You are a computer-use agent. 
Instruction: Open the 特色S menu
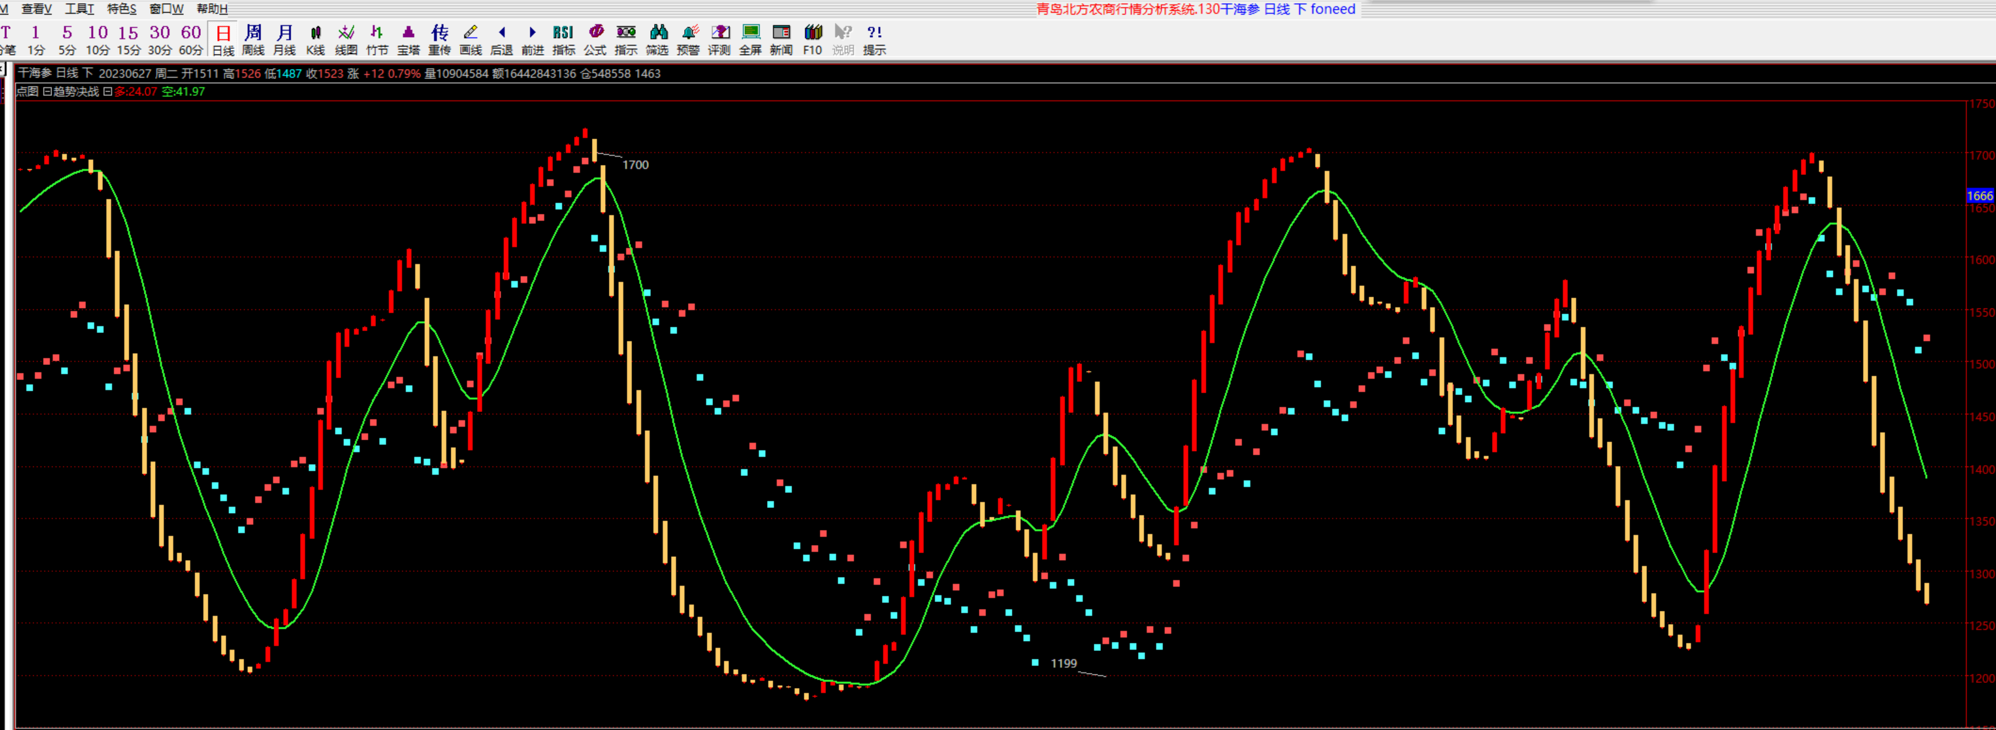click(122, 9)
